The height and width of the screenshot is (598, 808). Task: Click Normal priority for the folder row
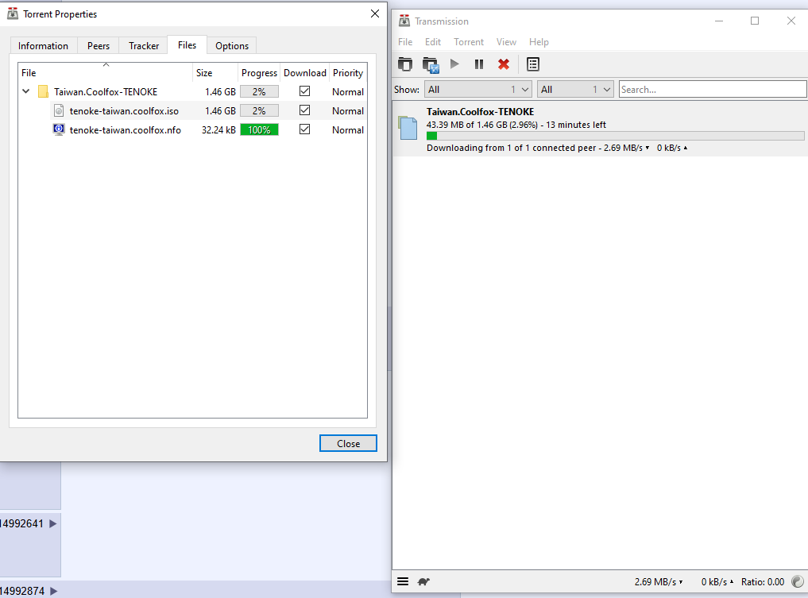pos(348,91)
